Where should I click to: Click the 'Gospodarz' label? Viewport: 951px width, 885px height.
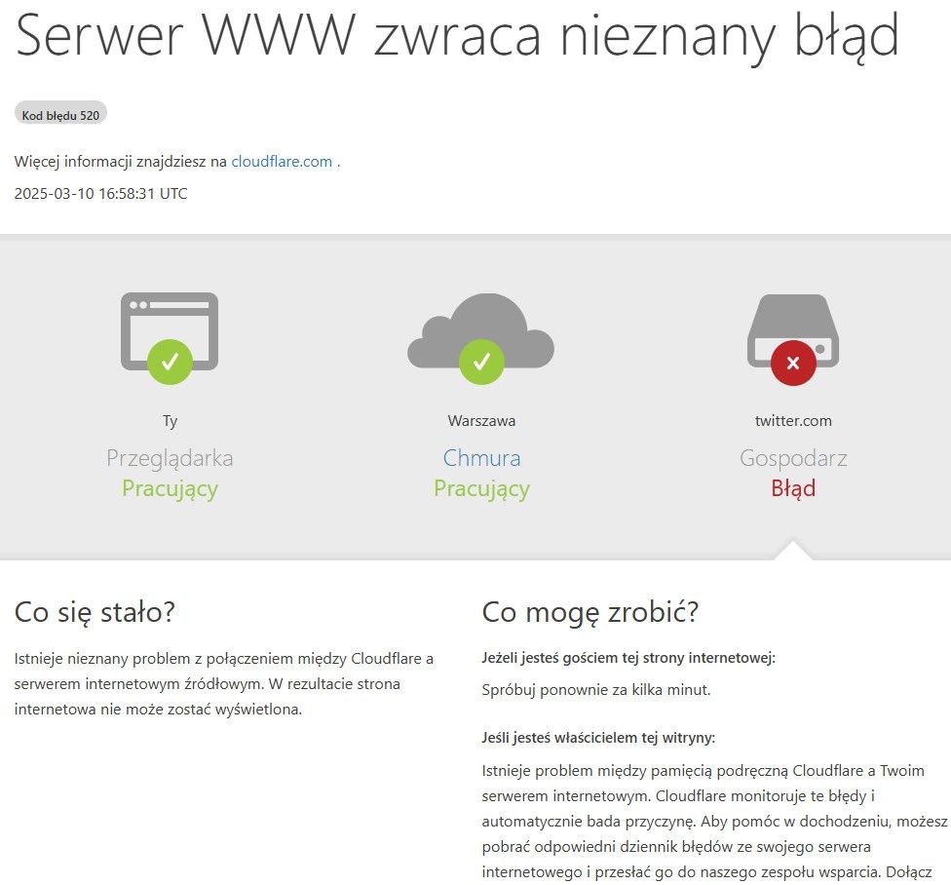point(793,458)
